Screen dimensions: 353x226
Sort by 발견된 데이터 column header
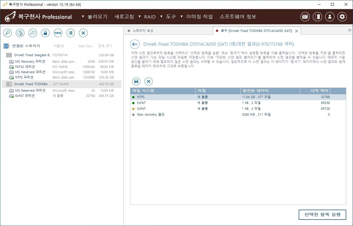(270, 91)
